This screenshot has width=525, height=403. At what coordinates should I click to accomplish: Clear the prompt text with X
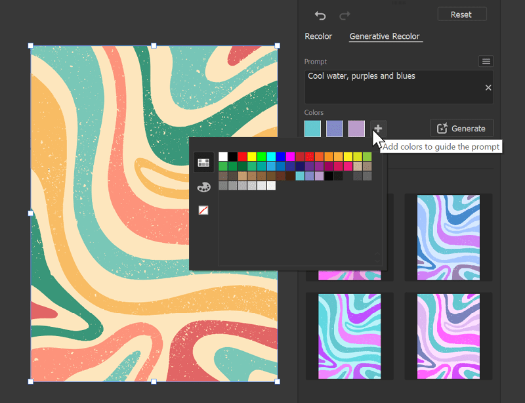coord(488,87)
